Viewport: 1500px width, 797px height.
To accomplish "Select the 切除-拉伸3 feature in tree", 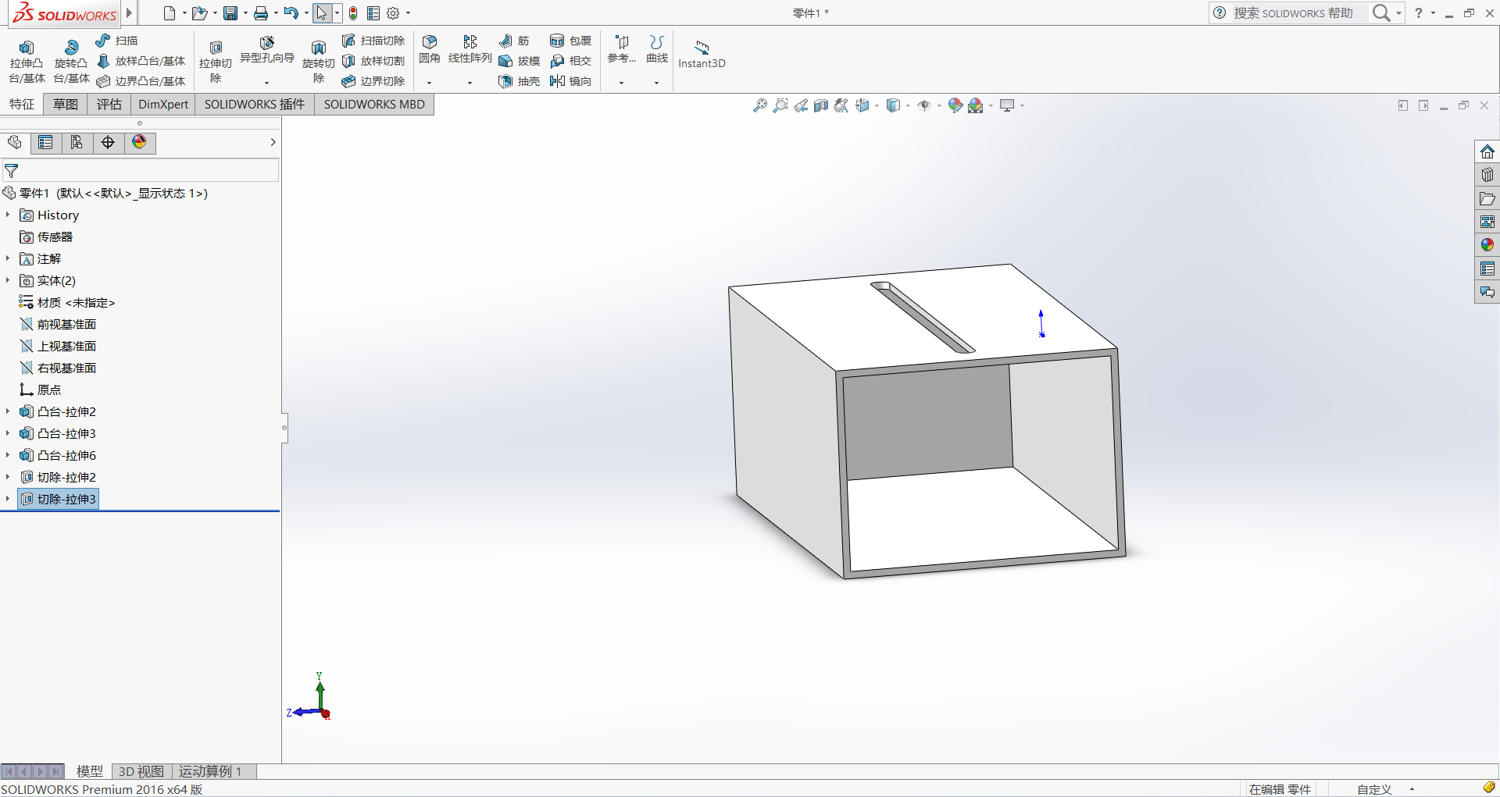I will click(66, 499).
